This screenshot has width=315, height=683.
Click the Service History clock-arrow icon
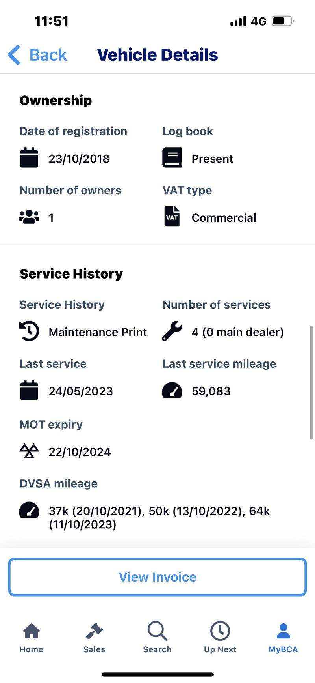tap(29, 331)
